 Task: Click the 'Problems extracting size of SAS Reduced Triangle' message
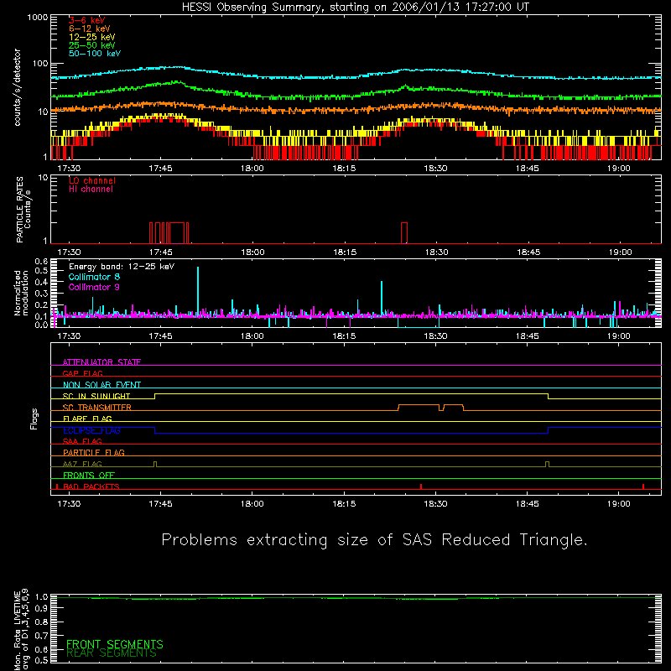[x=374, y=540]
